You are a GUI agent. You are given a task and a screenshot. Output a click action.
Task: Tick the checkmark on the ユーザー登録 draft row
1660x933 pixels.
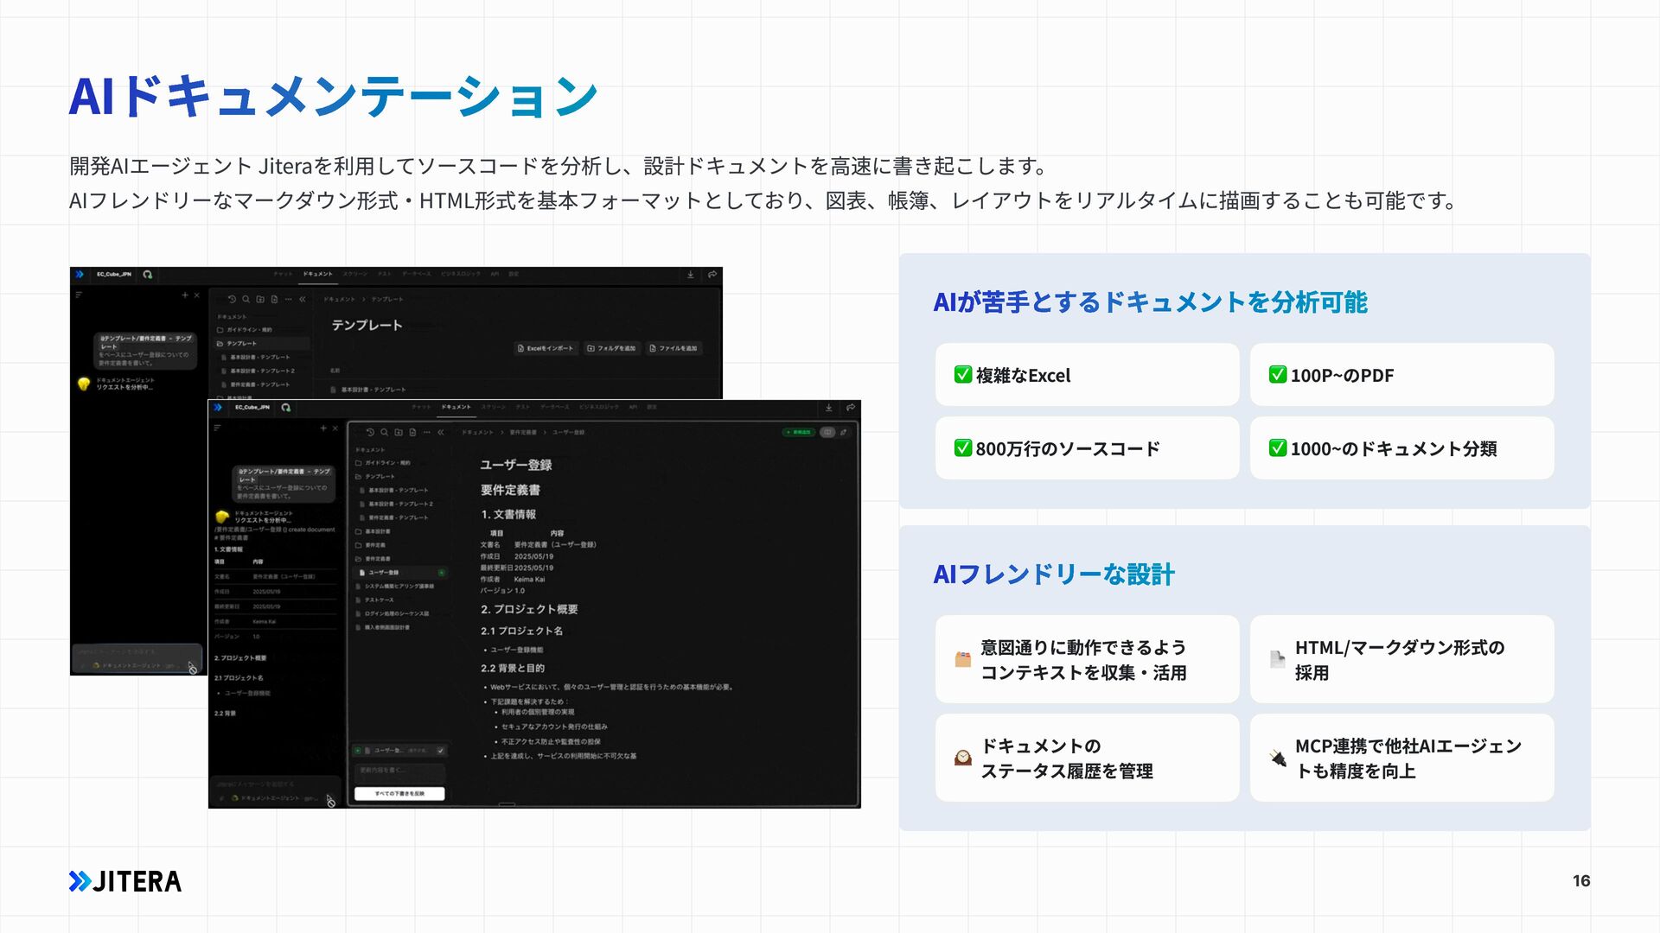pyautogui.click(x=440, y=751)
